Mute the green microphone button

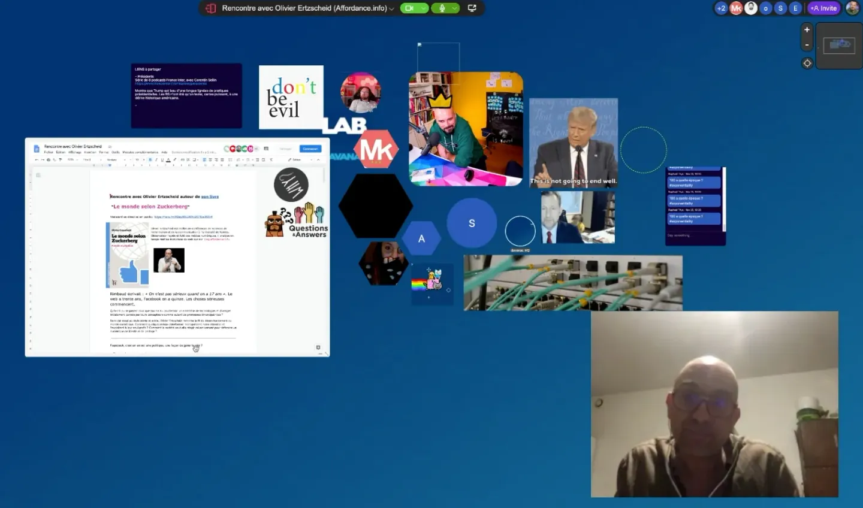click(442, 8)
